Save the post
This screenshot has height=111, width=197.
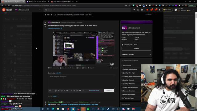pos(79,68)
